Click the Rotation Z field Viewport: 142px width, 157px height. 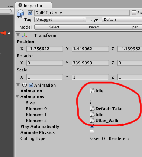[x=130, y=63]
